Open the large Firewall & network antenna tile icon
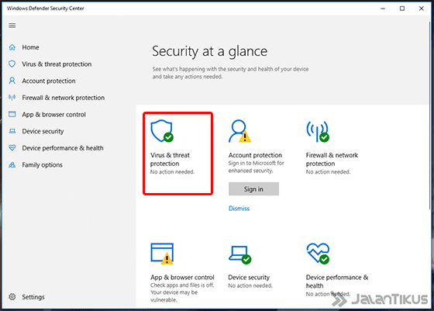Screen dimensions: 434x311 [x=318, y=131]
